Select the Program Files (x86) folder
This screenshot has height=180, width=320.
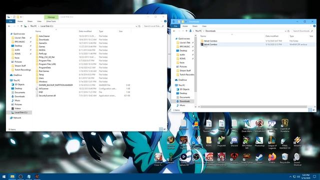(x=47, y=64)
